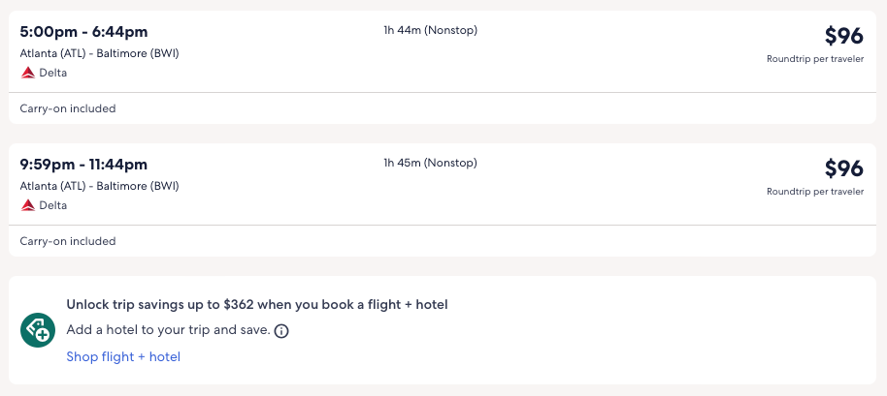Click Carry-on included under the 9:59pm flight

tap(68, 241)
